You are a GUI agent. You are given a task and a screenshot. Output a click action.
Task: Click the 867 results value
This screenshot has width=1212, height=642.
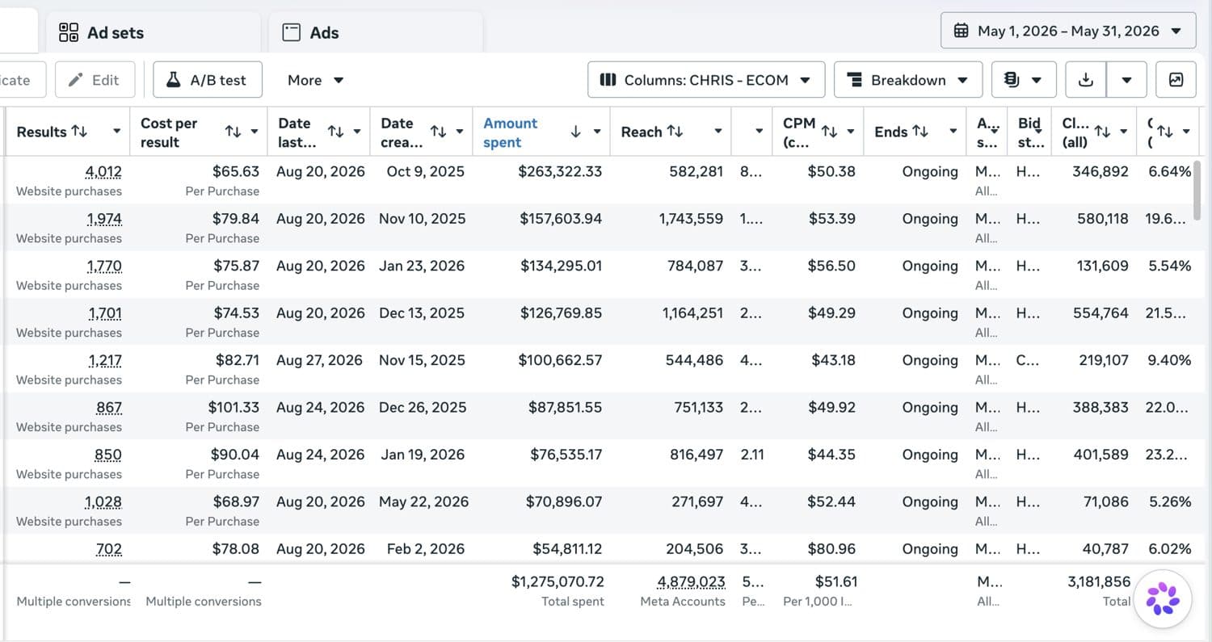[x=109, y=408]
